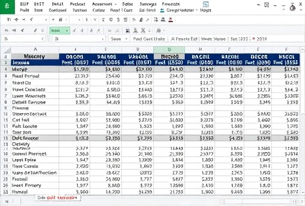Click the blue window icon right of Fmeedte
This screenshot has height=206, width=305.
pos(206,4)
